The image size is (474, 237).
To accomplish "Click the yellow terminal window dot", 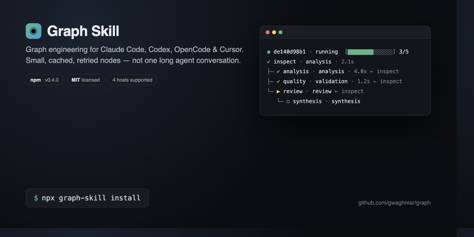I will coord(274,32).
